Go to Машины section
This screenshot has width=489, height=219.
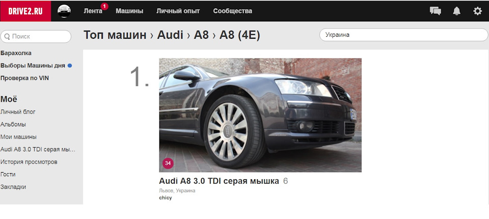tap(129, 11)
